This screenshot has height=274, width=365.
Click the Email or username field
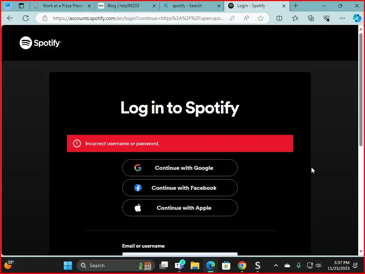(x=180, y=254)
